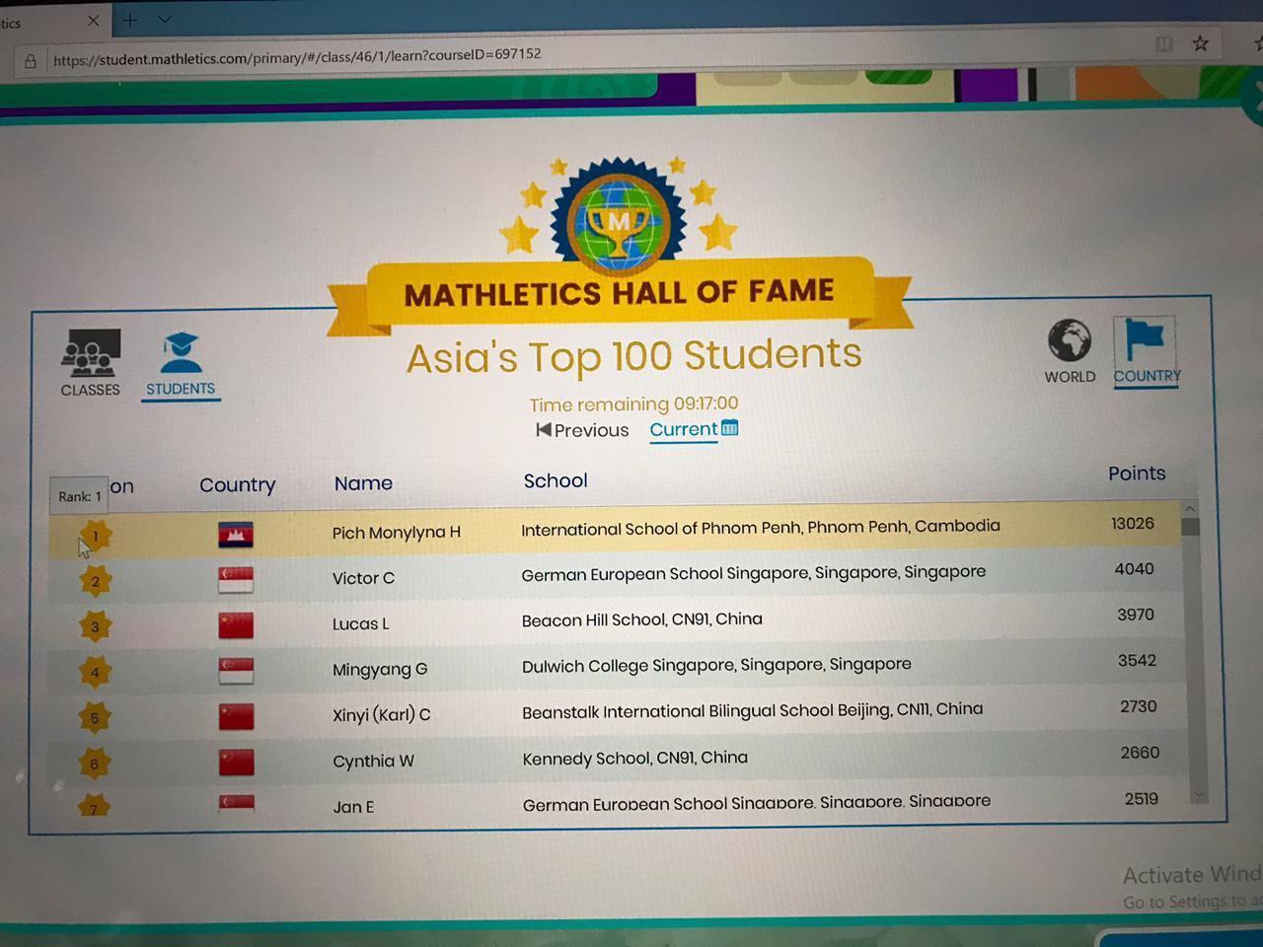
Task: Open the tab actions chevron menu
Action: click(x=165, y=19)
